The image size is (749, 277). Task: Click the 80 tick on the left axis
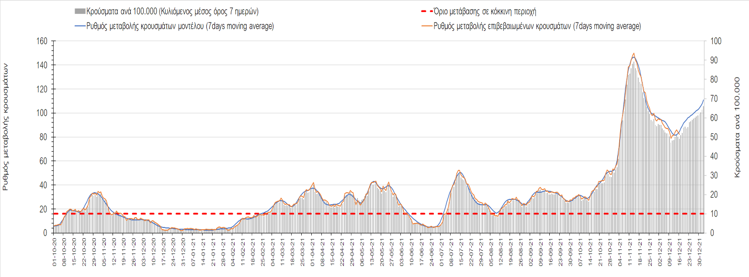[x=43, y=137]
